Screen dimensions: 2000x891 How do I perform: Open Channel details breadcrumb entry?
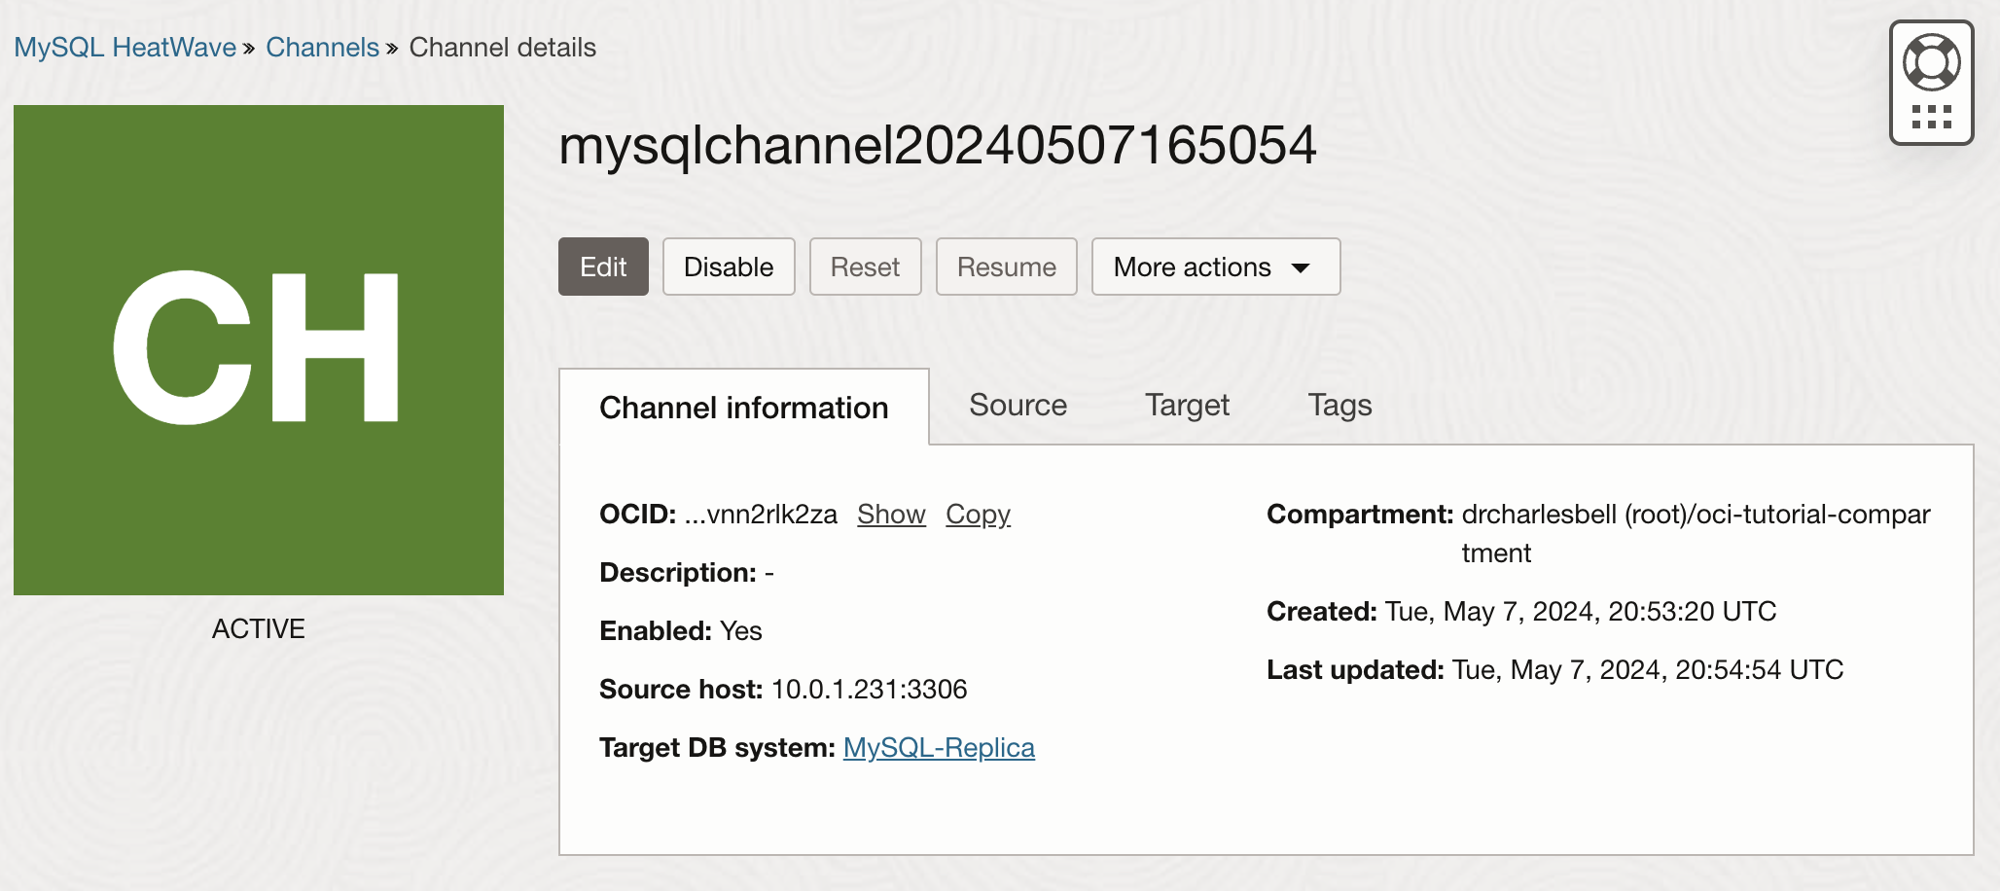pos(502,47)
